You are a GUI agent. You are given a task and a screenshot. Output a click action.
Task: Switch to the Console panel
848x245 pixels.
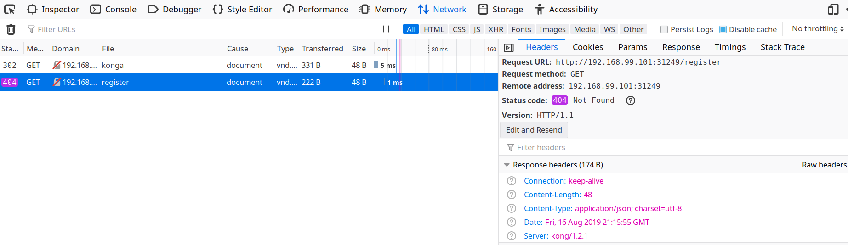(114, 9)
